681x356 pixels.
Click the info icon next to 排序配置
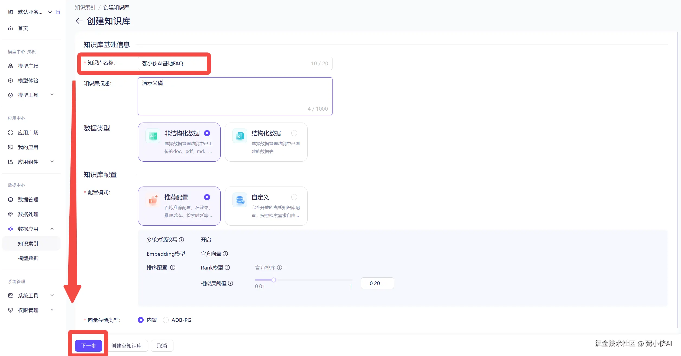[x=173, y=268]
